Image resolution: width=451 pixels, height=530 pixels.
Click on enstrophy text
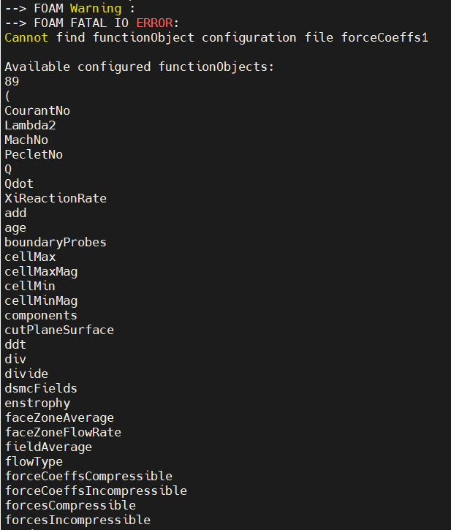(37, 404)
